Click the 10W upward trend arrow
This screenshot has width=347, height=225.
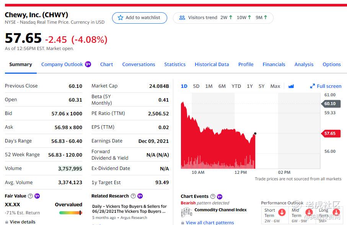click(249, 18)
